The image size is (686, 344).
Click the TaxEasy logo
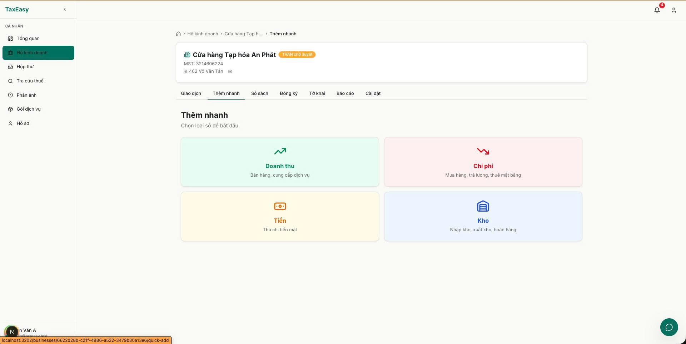(x=17, y=9)
